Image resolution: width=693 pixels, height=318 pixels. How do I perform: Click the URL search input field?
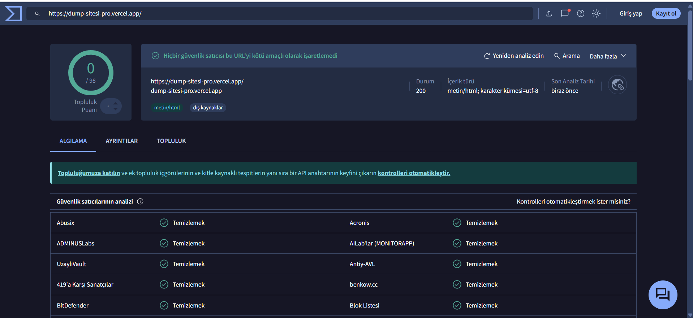(x=280, y=13)
